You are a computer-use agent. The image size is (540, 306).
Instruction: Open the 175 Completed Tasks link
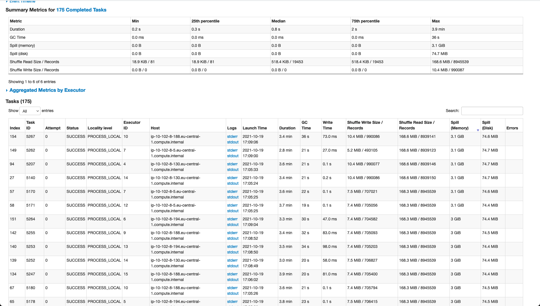click(81, 10)
